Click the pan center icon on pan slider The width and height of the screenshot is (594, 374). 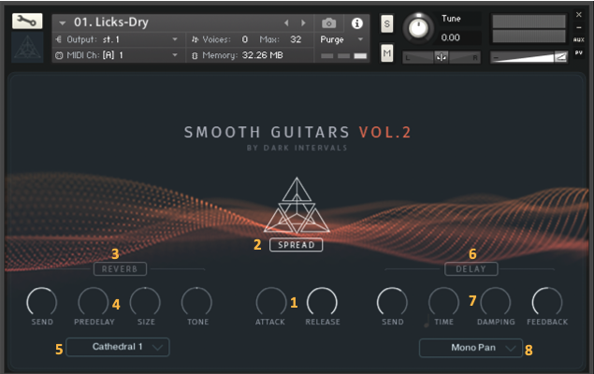(x=441, y=58)
